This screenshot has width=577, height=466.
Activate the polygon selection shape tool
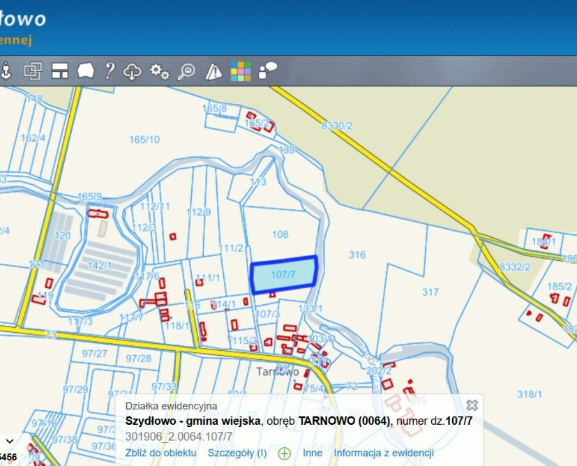point(85,70)
